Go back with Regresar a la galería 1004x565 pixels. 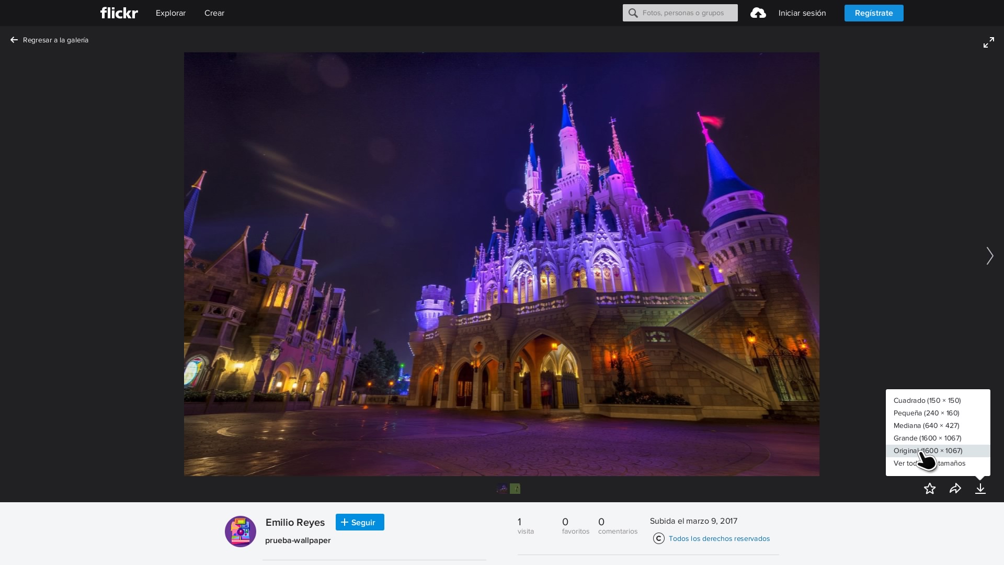(x=50, y=40)
